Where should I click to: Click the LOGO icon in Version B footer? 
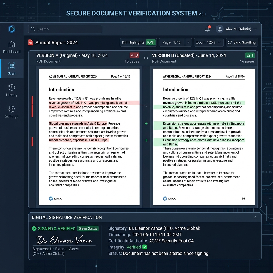pos(165,198)
